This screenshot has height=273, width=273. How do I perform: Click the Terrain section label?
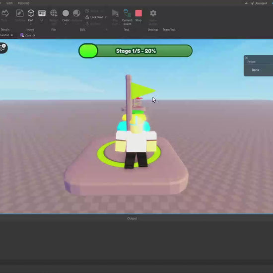5,30
